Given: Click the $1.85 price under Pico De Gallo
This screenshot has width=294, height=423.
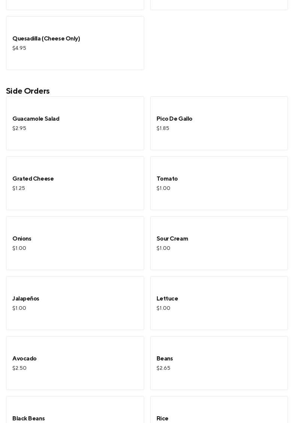Looking at the screenshot, I should (x=163, y=129).
